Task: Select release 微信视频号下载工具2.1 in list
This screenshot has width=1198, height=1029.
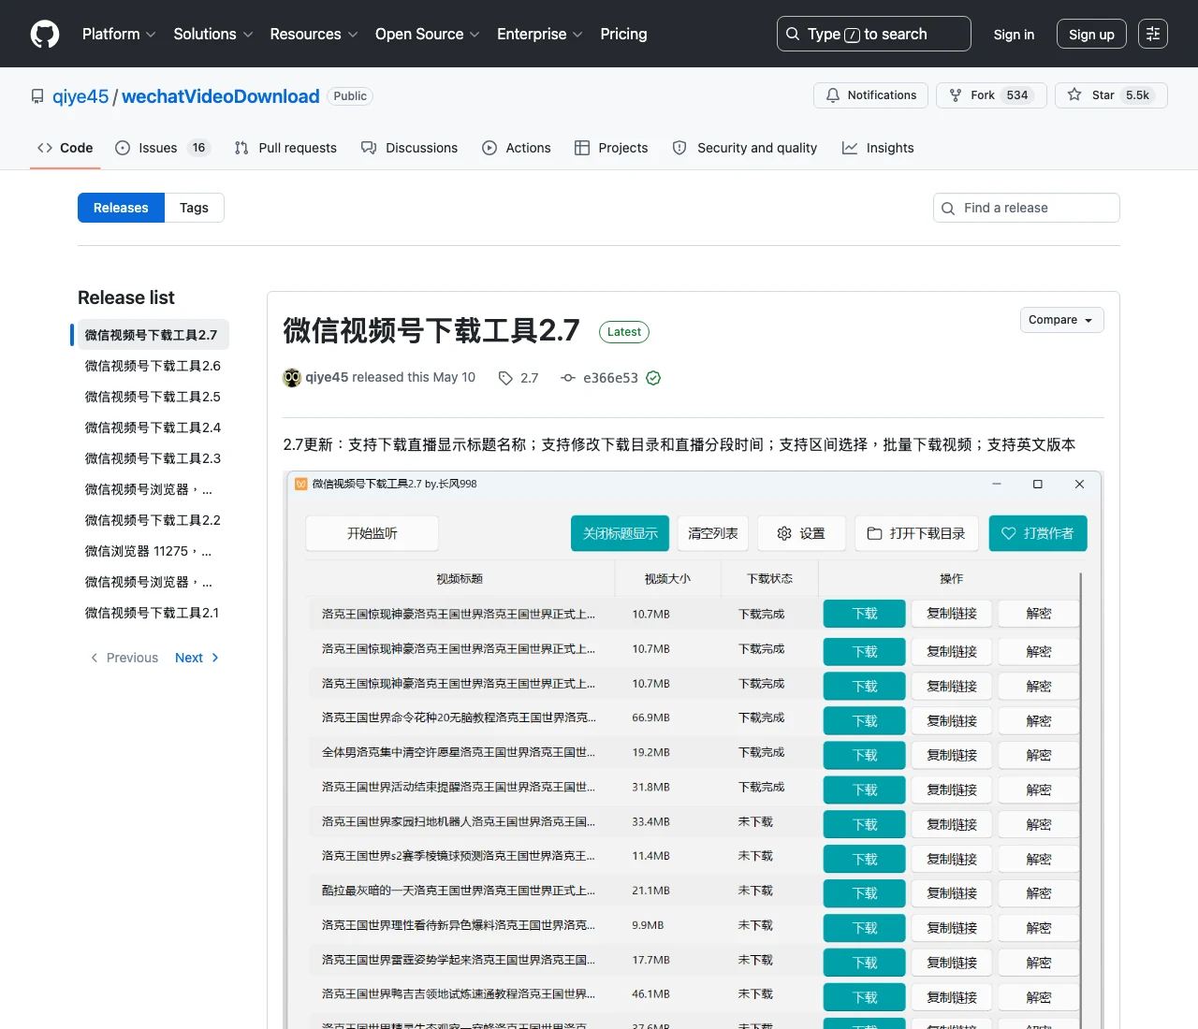Action: (x=153, y=613)
